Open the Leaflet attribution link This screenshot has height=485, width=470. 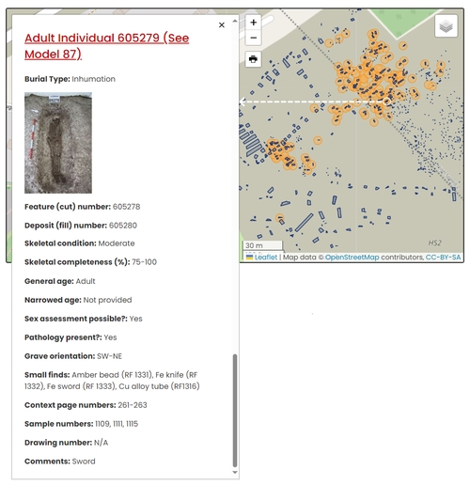pyautogui.click(x=265, y=258)
